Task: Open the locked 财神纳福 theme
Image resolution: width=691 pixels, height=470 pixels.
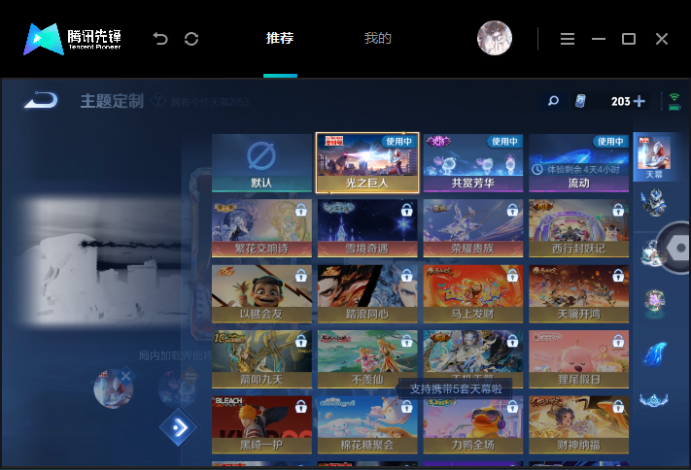Action: click(578, 424)
